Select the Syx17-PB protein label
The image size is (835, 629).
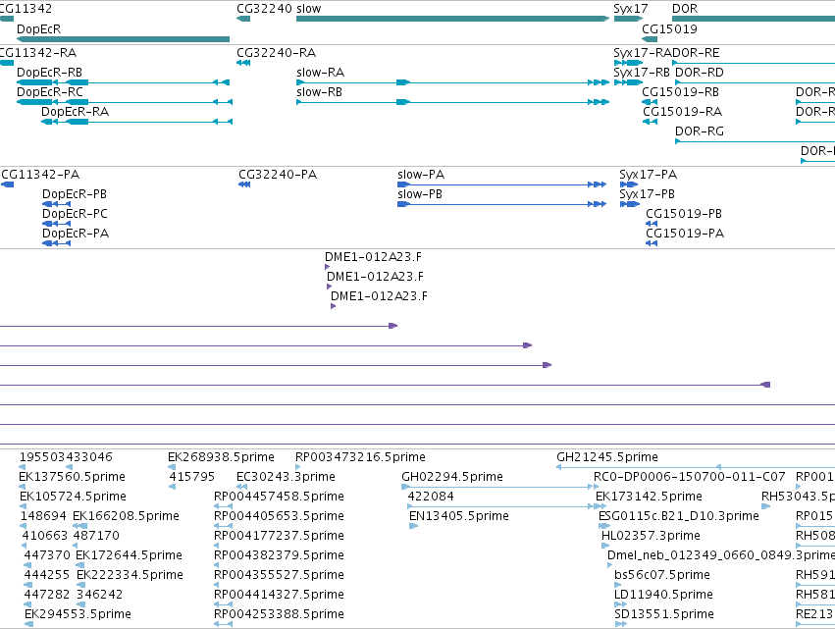(x=647, y=194)
